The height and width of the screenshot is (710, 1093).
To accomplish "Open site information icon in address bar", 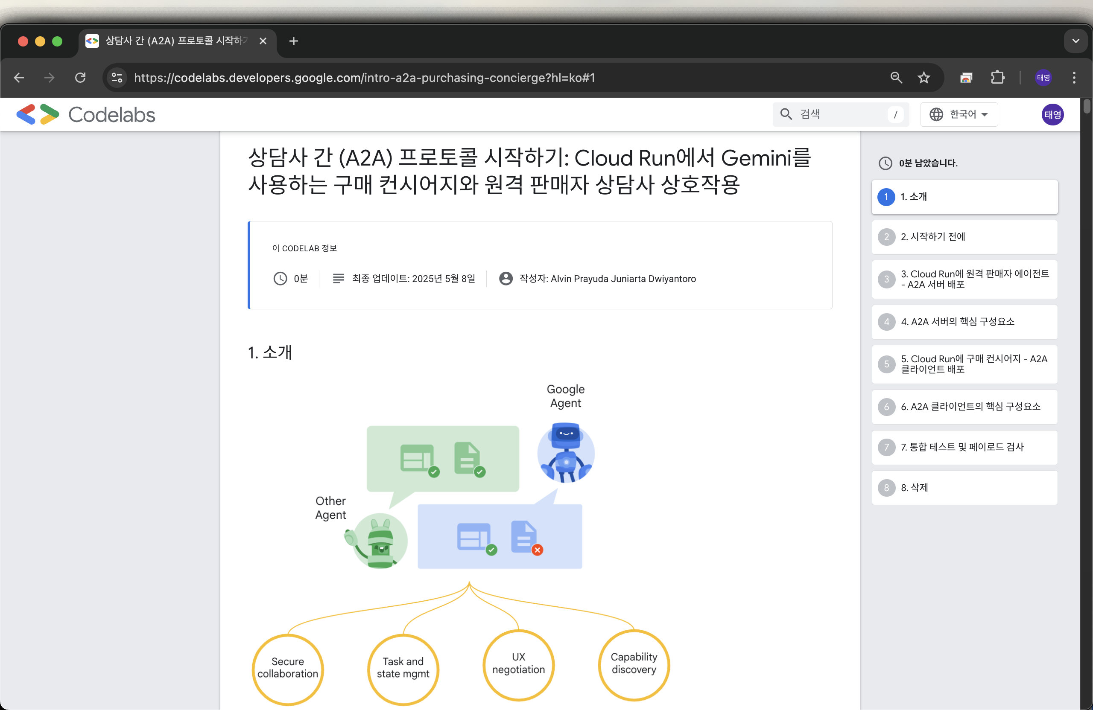I will [x=117, y=78].
